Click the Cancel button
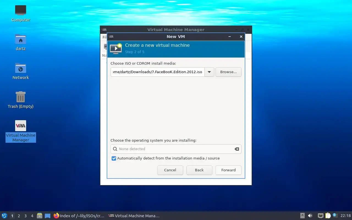This screenshot has height=220, width=352. [x=170, y=170]
